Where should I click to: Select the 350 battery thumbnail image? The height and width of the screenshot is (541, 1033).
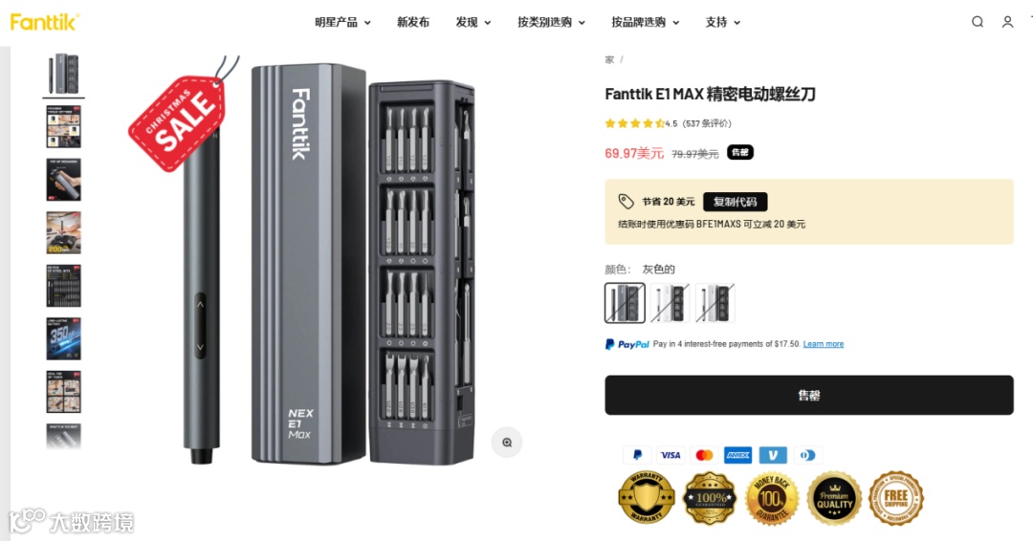(63, 339)
